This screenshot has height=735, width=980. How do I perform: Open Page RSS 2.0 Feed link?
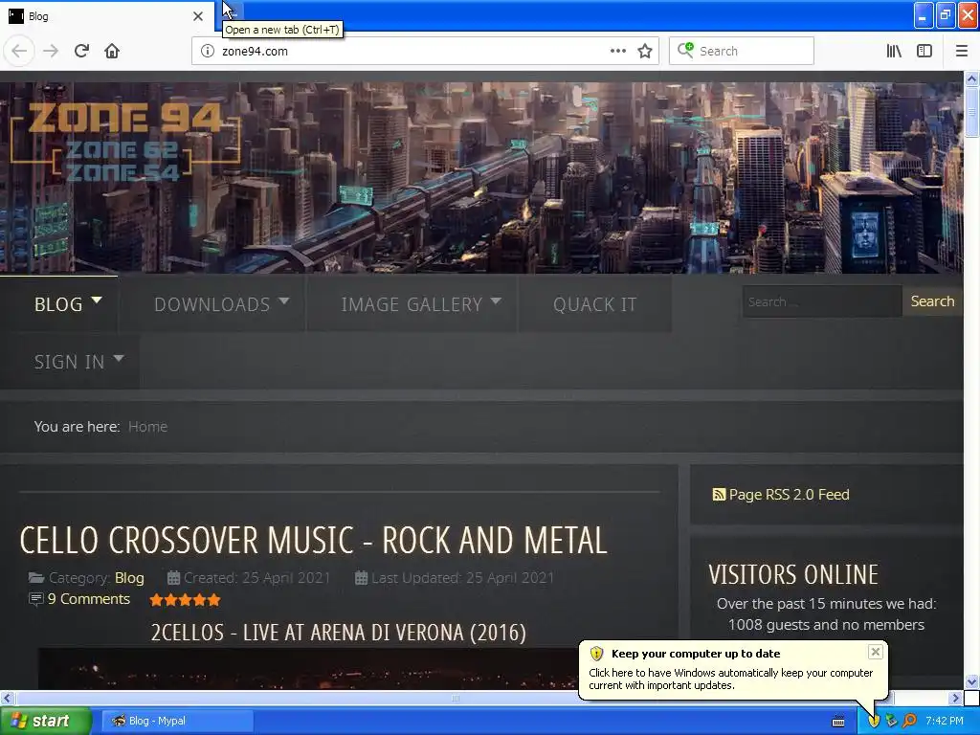pyautogui.click(x=789, y=495)
